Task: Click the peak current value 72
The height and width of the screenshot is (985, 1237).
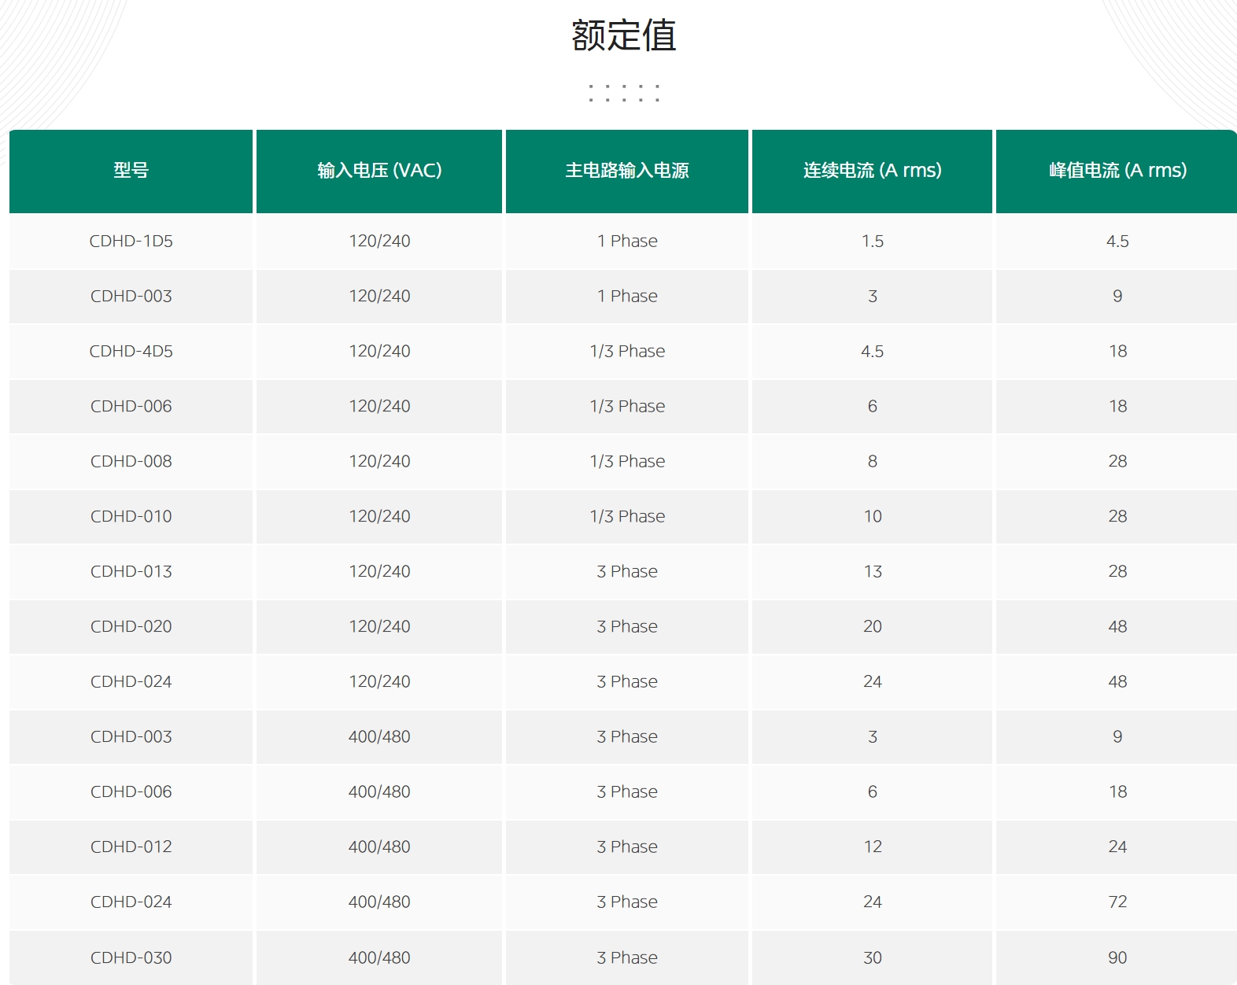Action: (1117, 902)
